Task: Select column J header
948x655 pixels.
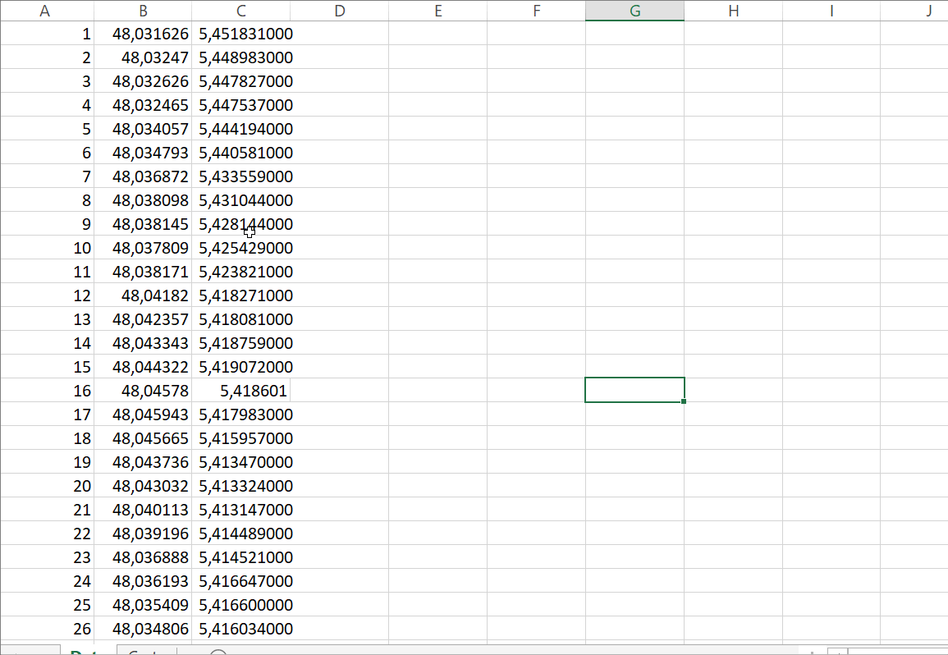Action: pyautogui.click(x=914, y=11)
